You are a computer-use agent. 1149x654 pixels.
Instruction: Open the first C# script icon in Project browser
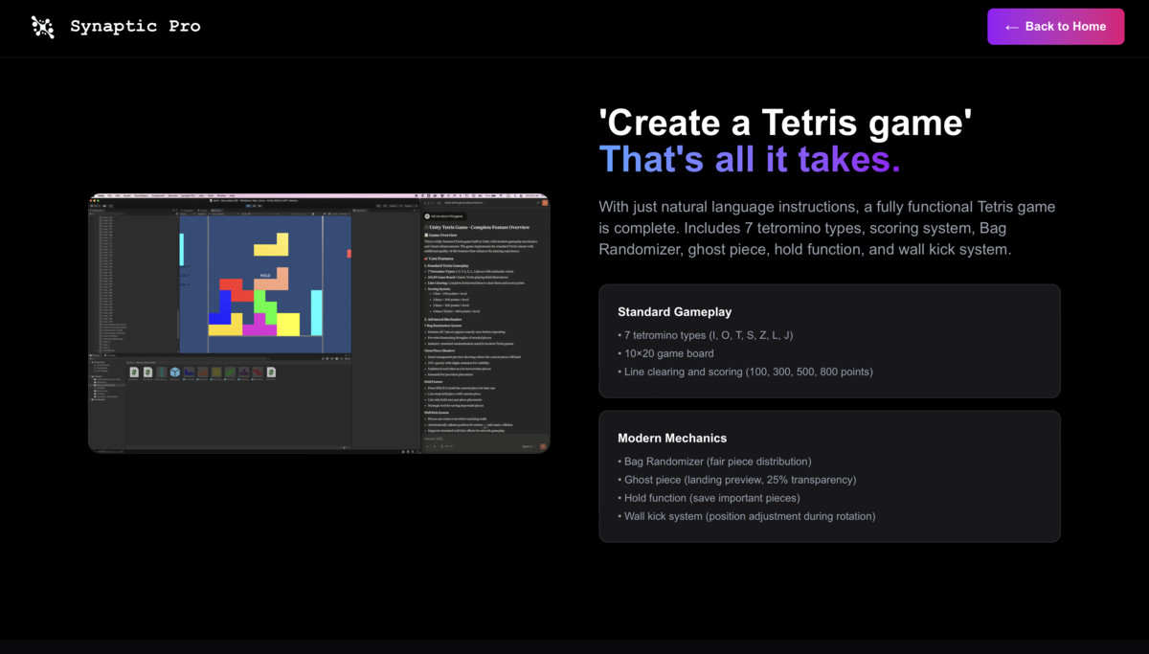pos(134,372)
